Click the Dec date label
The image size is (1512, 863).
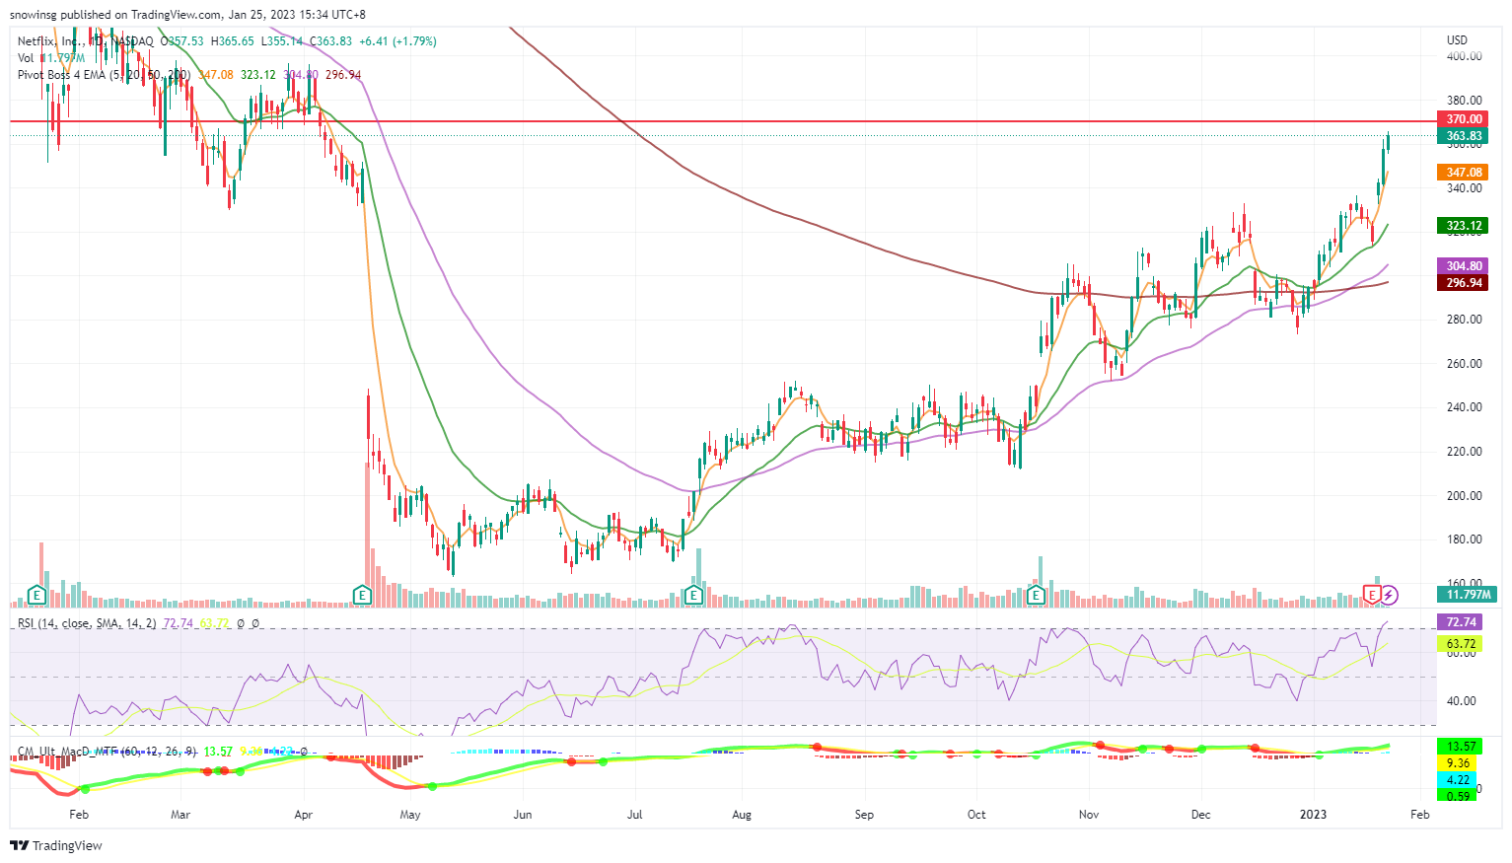click(x=1201, y=815)
